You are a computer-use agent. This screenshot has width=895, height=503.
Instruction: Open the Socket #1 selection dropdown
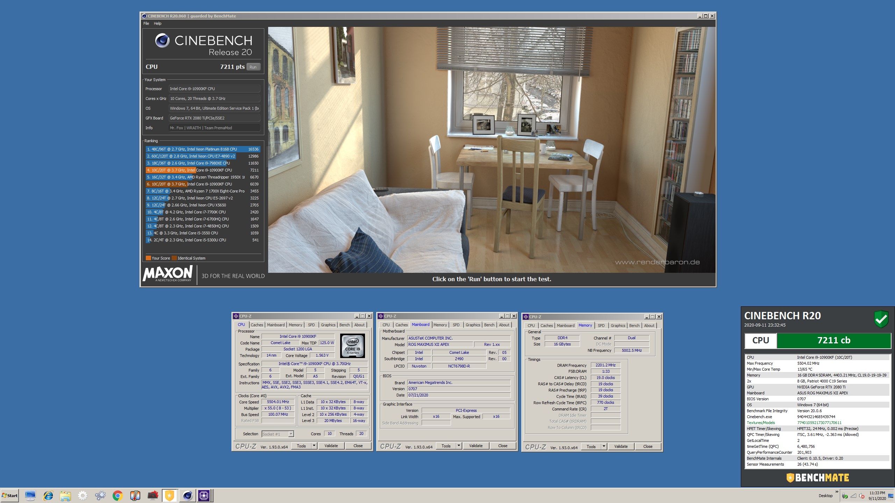[291, 434]
